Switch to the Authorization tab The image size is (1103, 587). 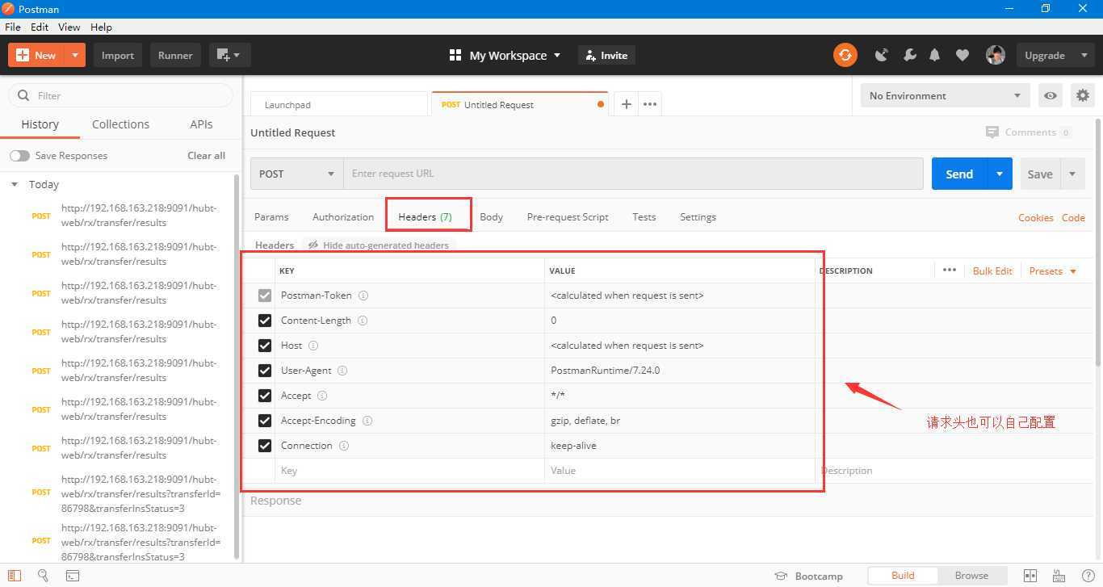(x=343, y=217)
